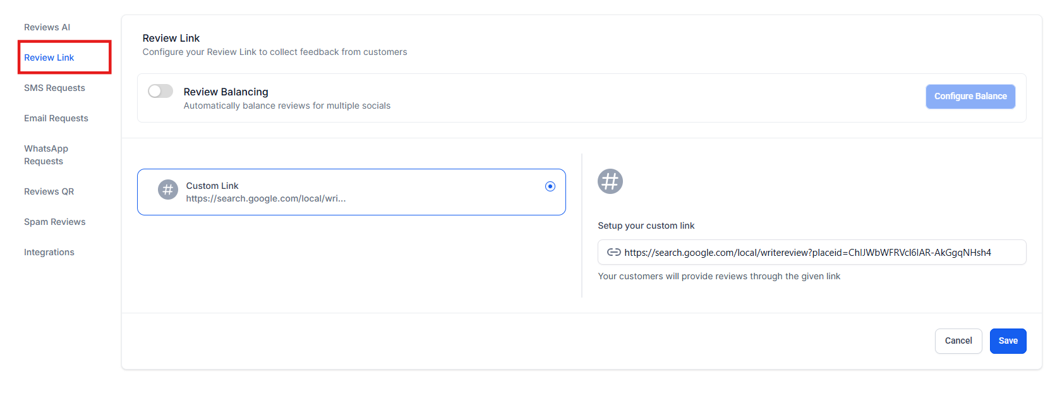Select Review Link in the sidebar
This screenshot has width=1050, height=398.
click(49, 57)
